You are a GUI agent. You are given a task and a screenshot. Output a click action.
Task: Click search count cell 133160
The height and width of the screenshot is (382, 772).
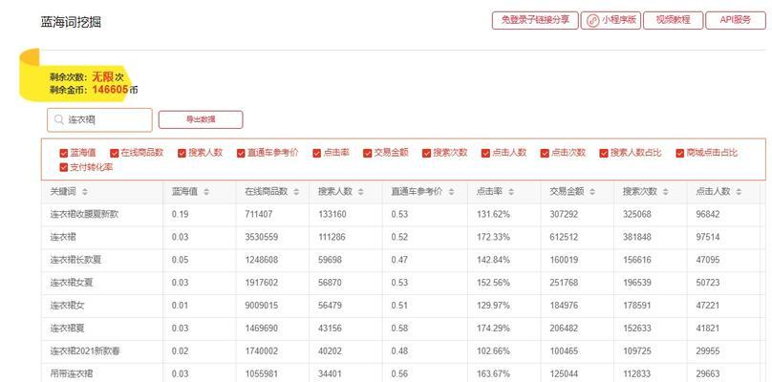332,215
